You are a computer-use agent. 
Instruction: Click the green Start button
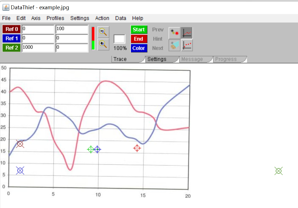[139, 30]
